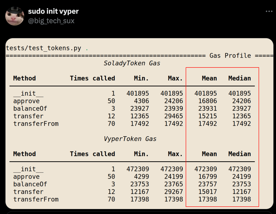Select the Gas Profile heading text
This screenshot has height=214, width=276.
pos(230,56)
